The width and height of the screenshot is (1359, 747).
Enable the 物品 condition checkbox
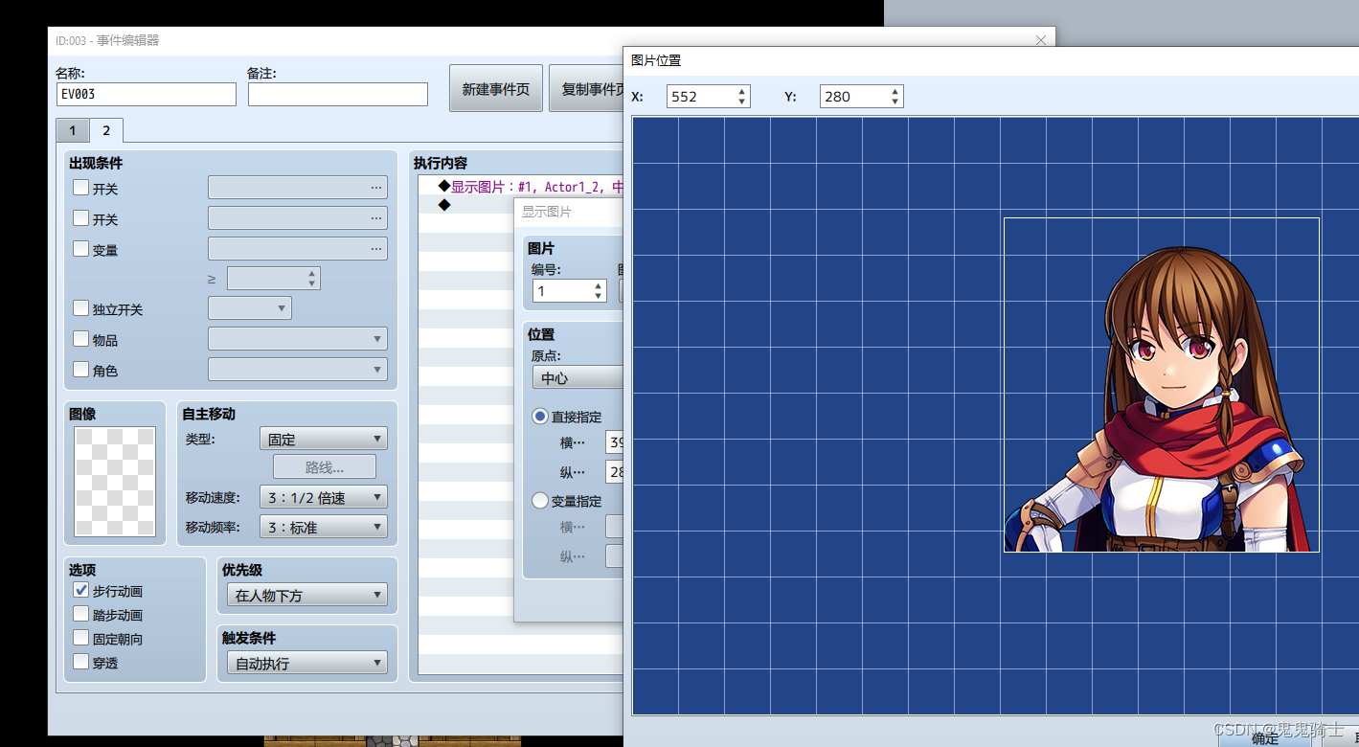[x=81, y=339]
